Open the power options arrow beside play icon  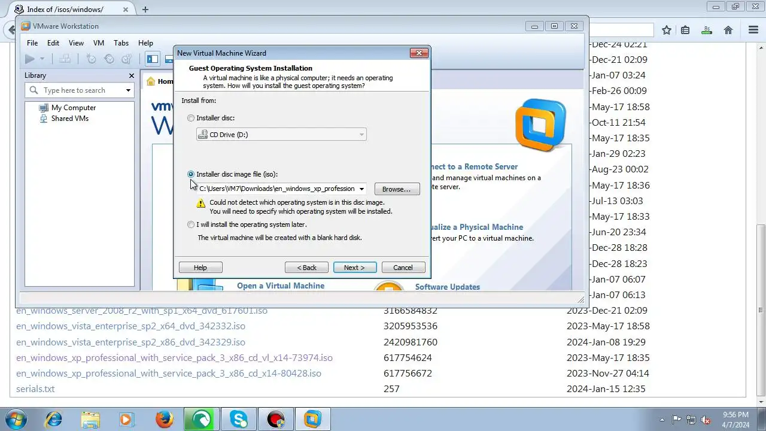point(42,59)
